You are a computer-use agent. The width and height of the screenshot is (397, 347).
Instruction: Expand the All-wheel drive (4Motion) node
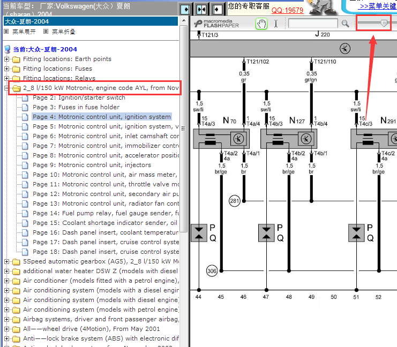click(6, 329)
